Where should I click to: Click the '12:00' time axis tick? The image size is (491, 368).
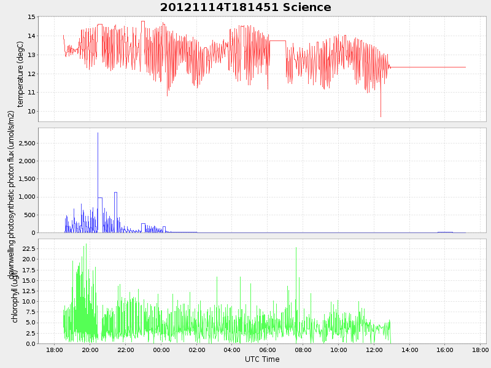tap(374, 350)
